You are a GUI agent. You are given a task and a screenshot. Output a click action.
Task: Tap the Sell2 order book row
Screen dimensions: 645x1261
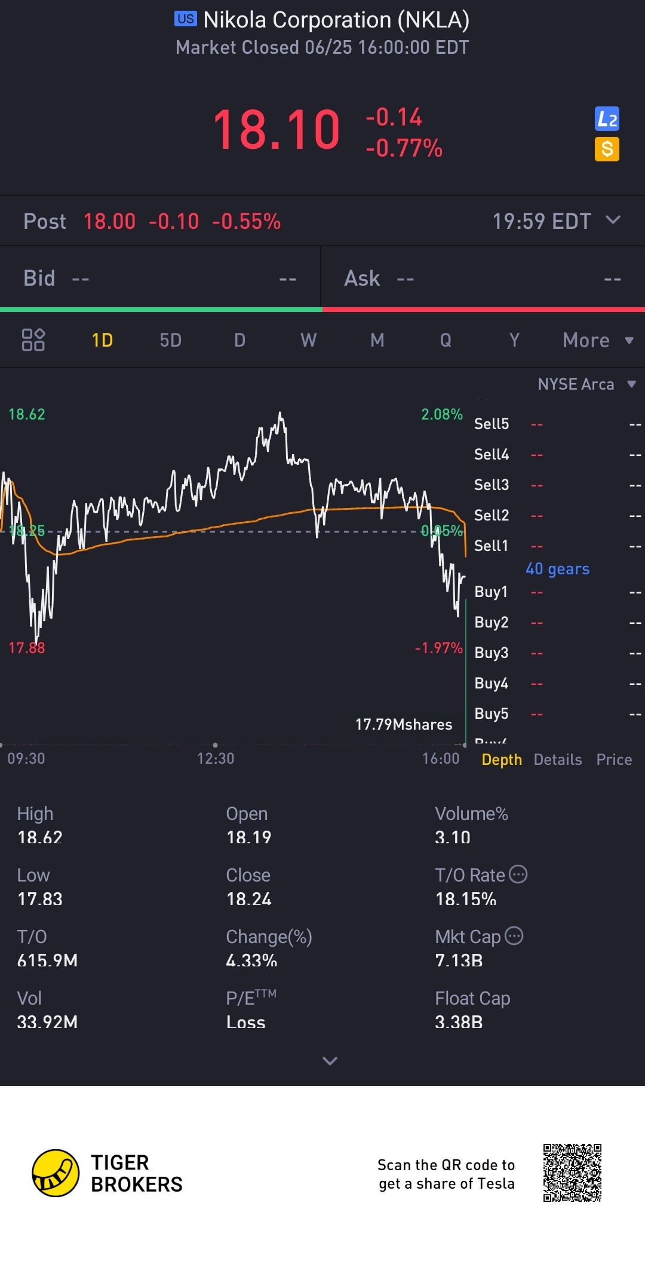coord(558,515)
